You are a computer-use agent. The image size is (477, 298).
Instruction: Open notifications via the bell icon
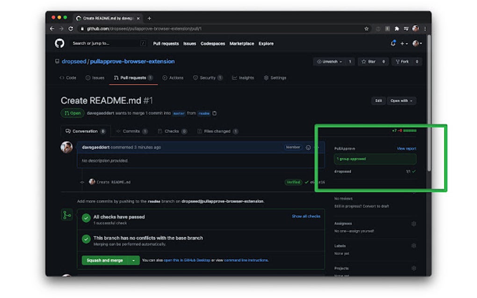click(x=392, y=43)
